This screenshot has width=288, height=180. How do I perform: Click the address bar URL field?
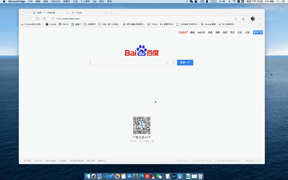pos(143,18)
